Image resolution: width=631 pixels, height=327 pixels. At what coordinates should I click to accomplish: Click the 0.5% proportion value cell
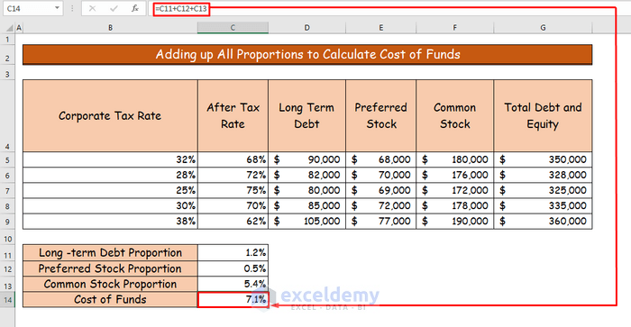[233, 268]
